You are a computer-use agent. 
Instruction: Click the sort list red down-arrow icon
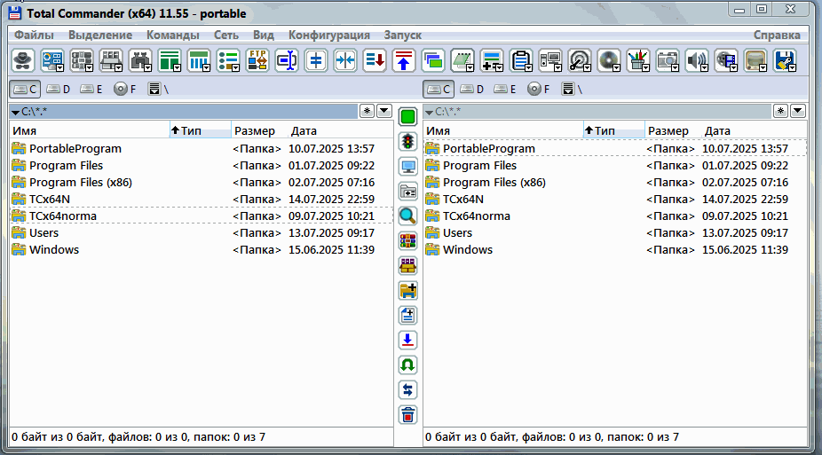click(375, 60)
